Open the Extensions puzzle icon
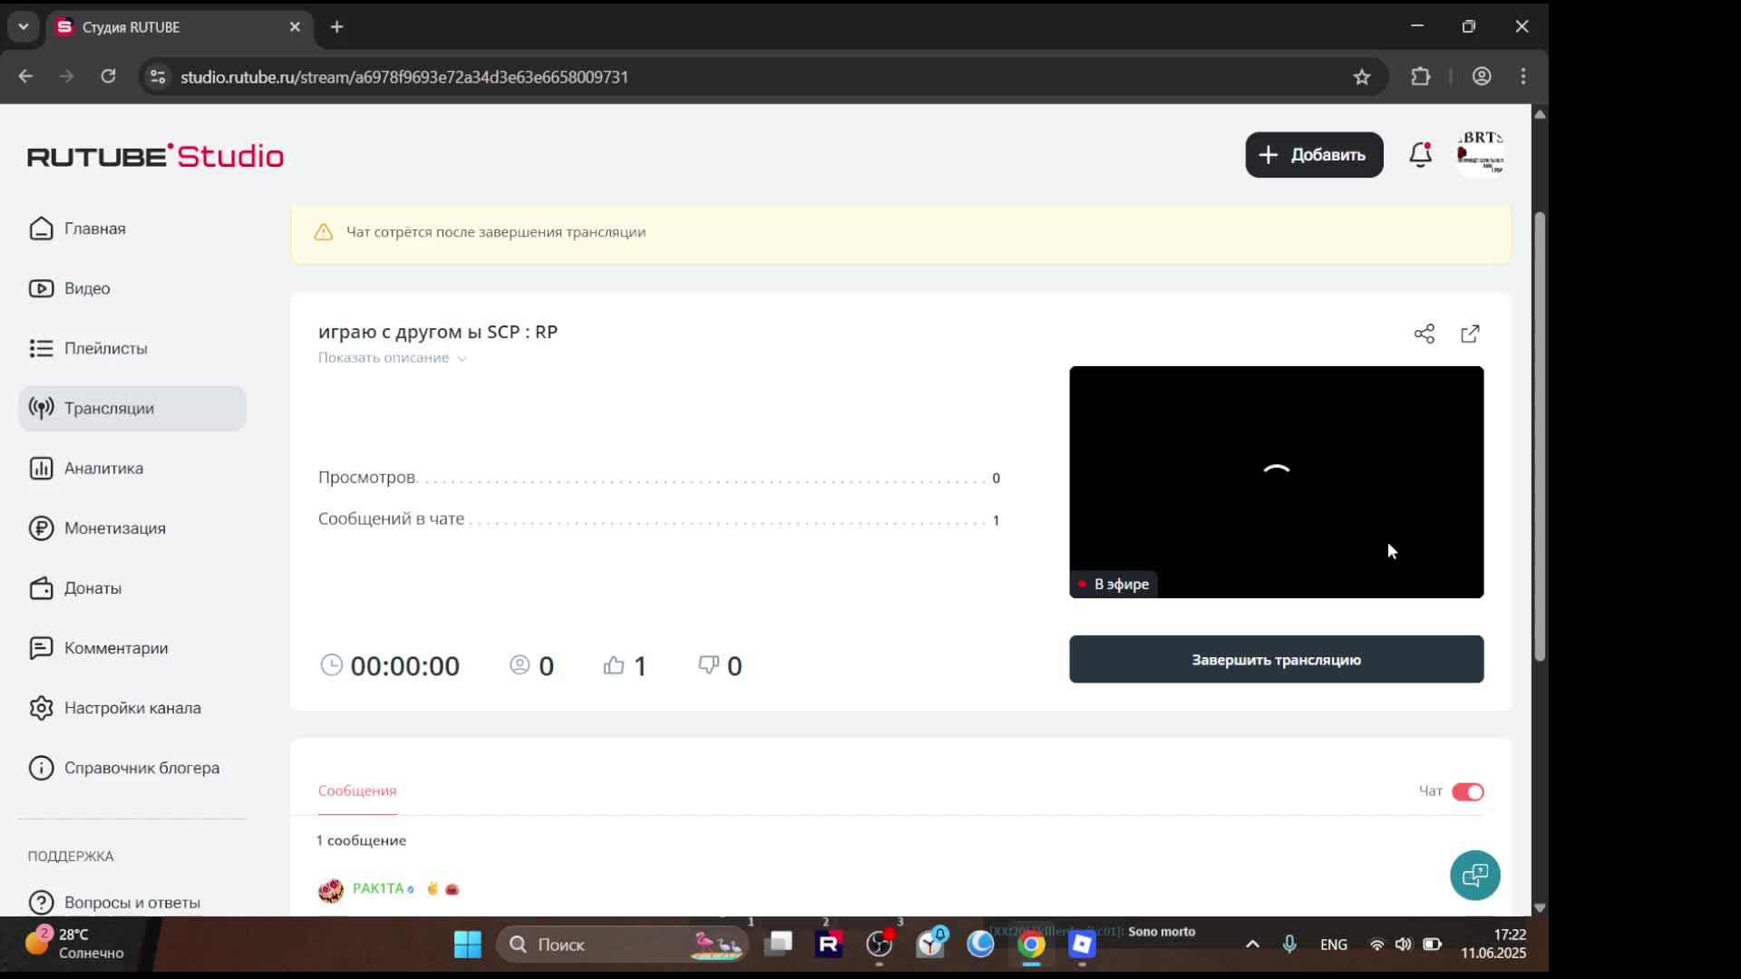This screenshot has width=1741, height=979. click(1421, 76)
